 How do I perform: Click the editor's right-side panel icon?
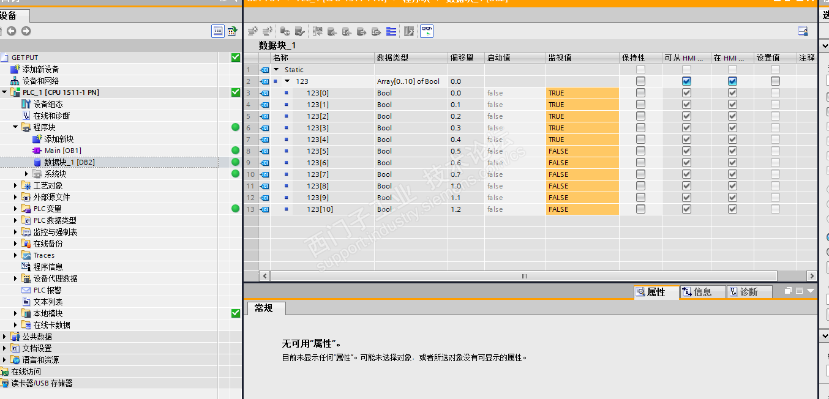tap(803, 31)
